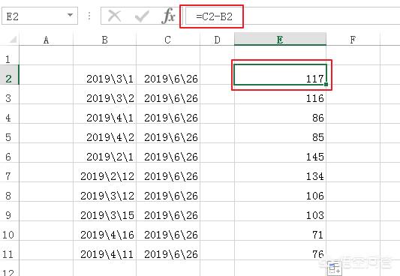Open the Auto Fill Options icon
This screenshot has width=400, height=276.
click(x=335, y=268)
